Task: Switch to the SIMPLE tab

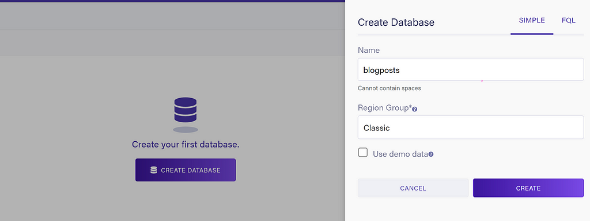Action: (x=532, y=21)
